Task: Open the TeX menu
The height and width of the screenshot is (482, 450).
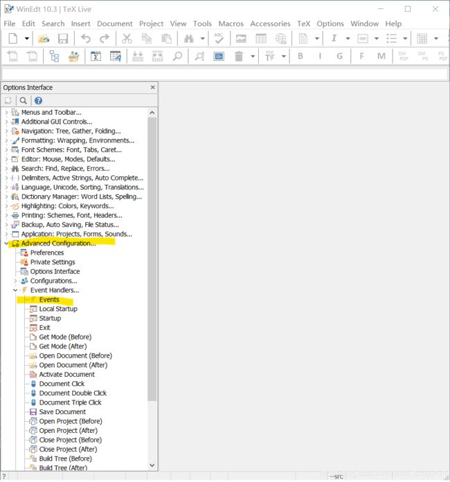Action: [x=303, y=24]
